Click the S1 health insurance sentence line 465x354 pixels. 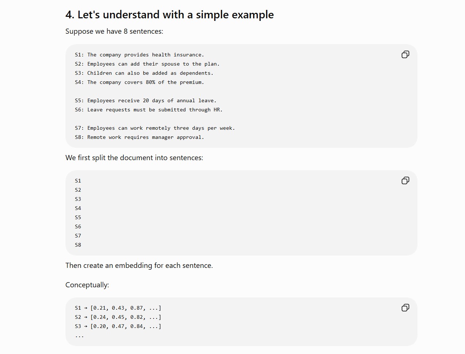(x=140, y=55)
